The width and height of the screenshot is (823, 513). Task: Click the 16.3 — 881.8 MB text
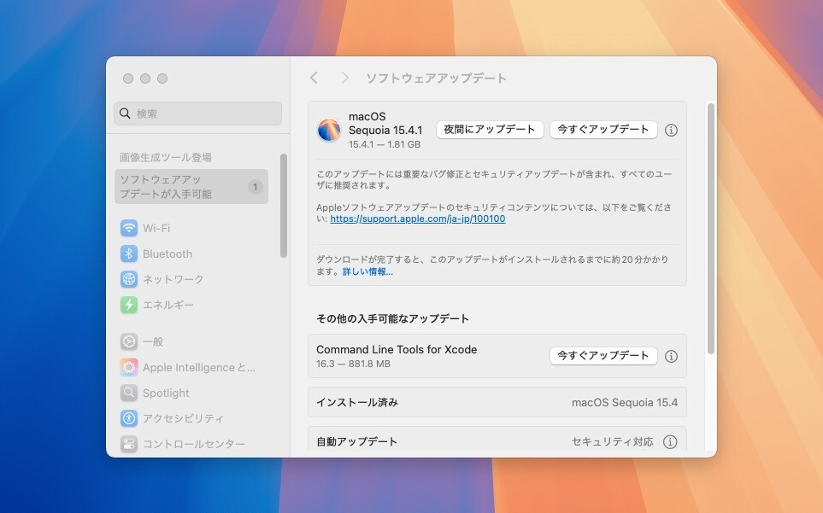tap(353, 364)
